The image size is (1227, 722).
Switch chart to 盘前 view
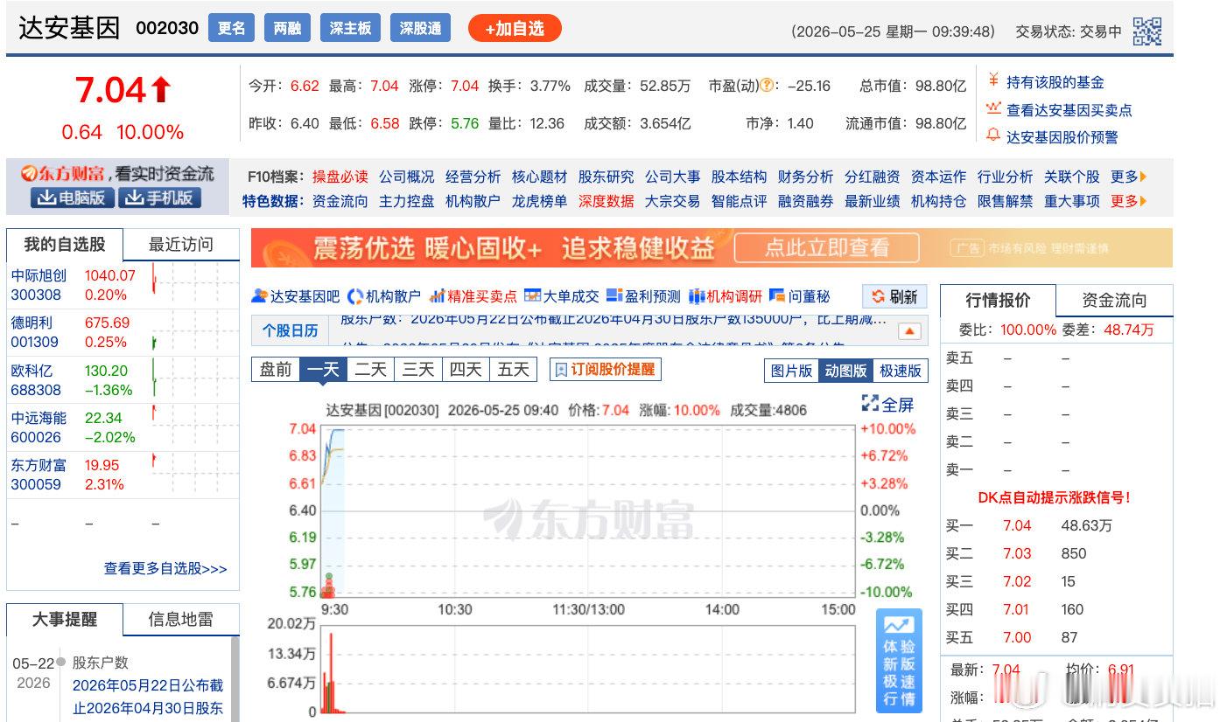click(276, 370)
